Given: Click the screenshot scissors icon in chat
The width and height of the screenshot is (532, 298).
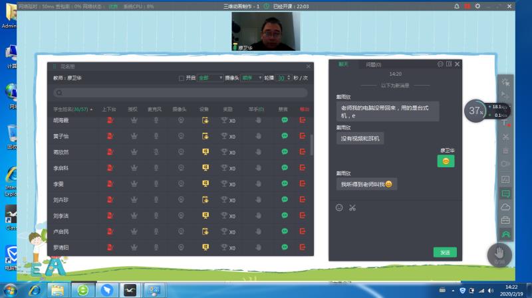Looking at the screenshot, I should (x=352, y=208).
